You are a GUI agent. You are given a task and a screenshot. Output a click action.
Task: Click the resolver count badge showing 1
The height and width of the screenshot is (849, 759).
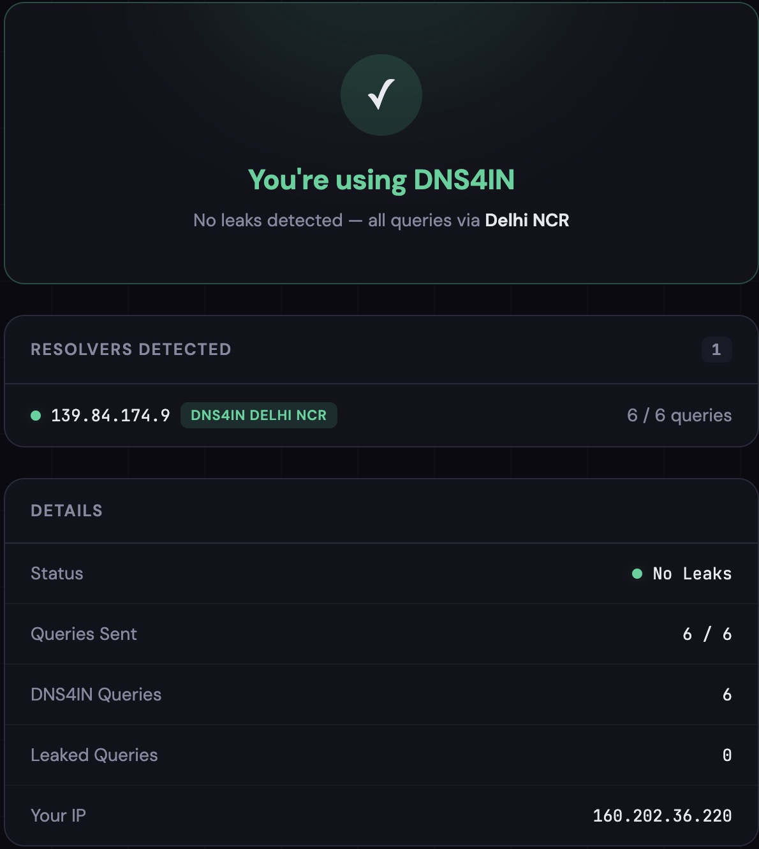(718, 349)
